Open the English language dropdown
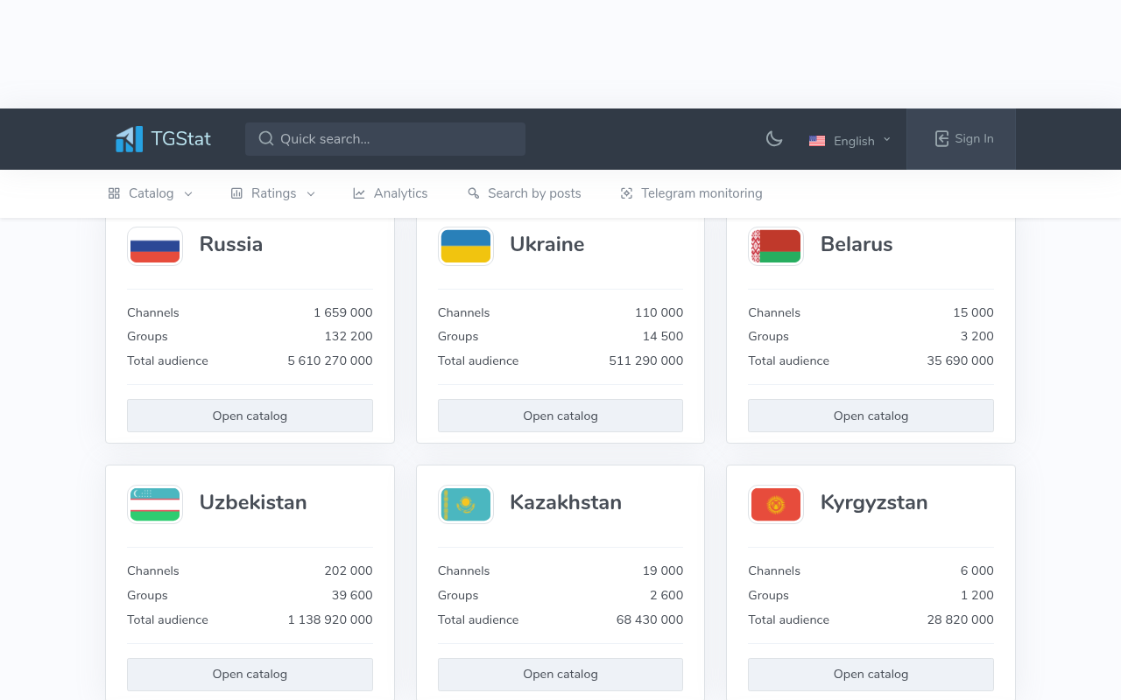This screenshot has width=1121, height=700. click(850, 141)
